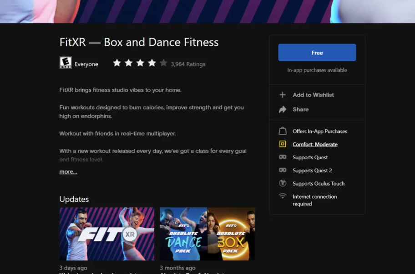Click the fifth grey rating star

(163, 63)
